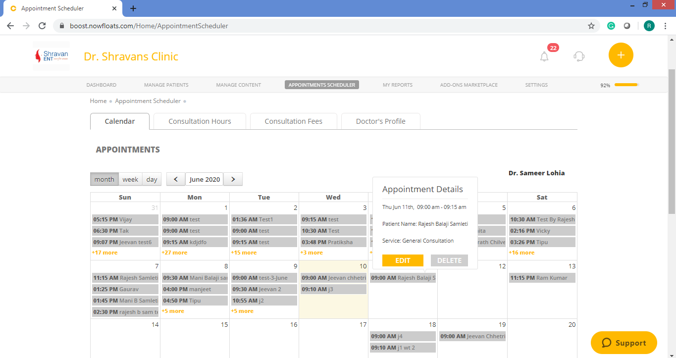Open 11:15 PM Ram Kumar appointment
Screen dimensions: 676x358
[x=542, y=278]
